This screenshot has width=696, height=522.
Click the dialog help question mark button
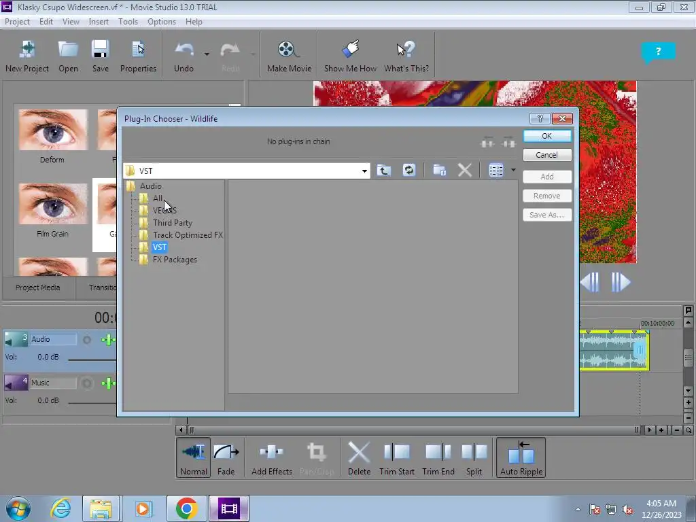point(540,118)
